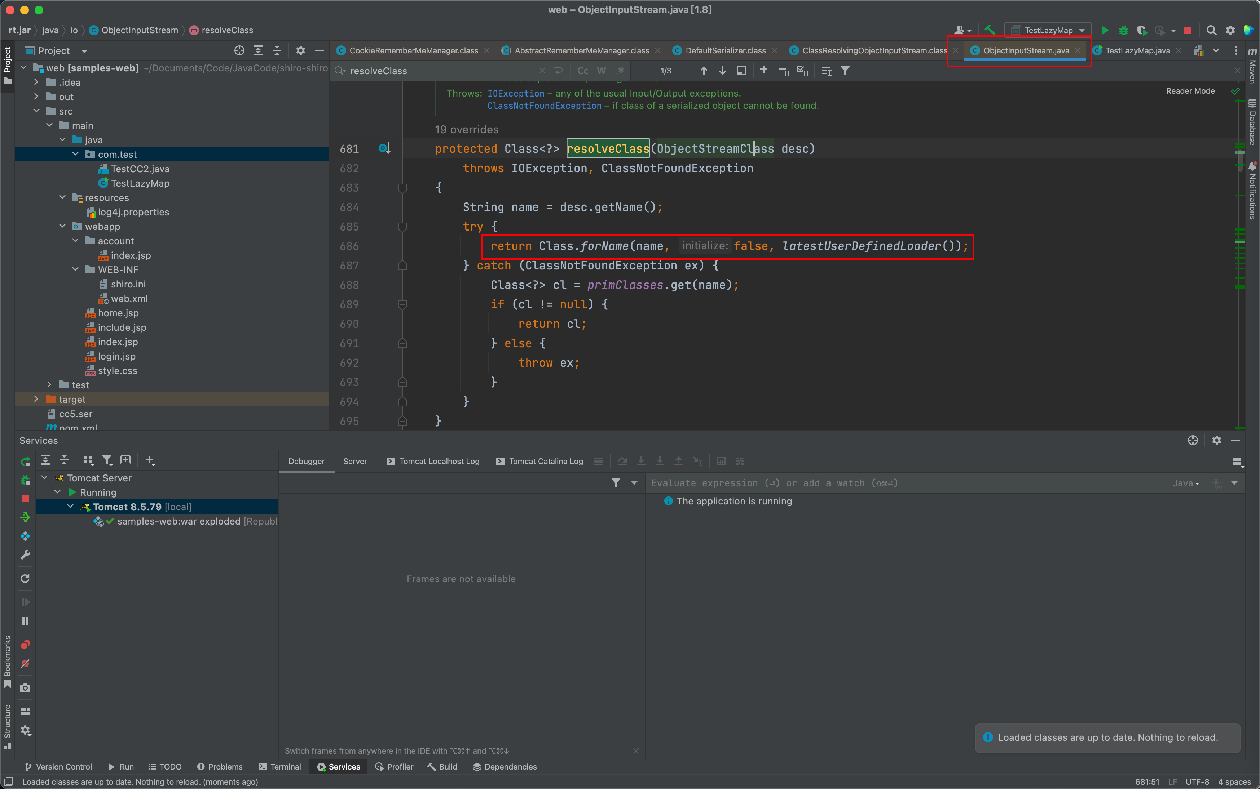
Task: Switch to TestLazyMap.java editor tab
Action: pos(1137,50)
